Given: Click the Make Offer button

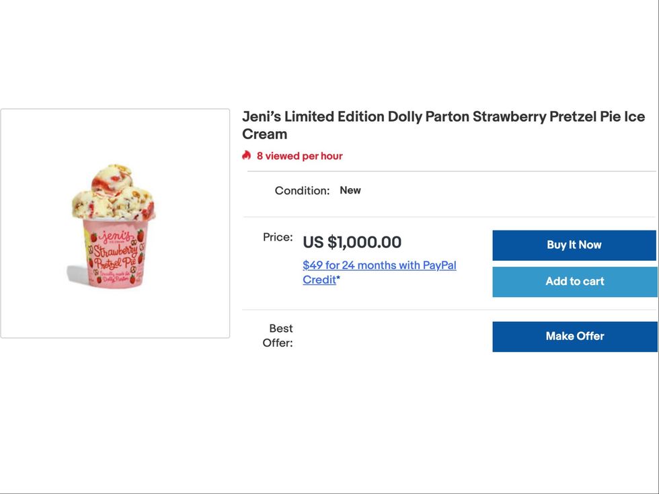Looking at the screenshot, I should [x=574, y=336].
